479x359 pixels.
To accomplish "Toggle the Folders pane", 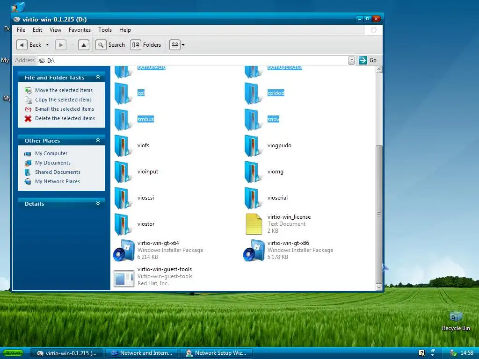I will [146, 45].
